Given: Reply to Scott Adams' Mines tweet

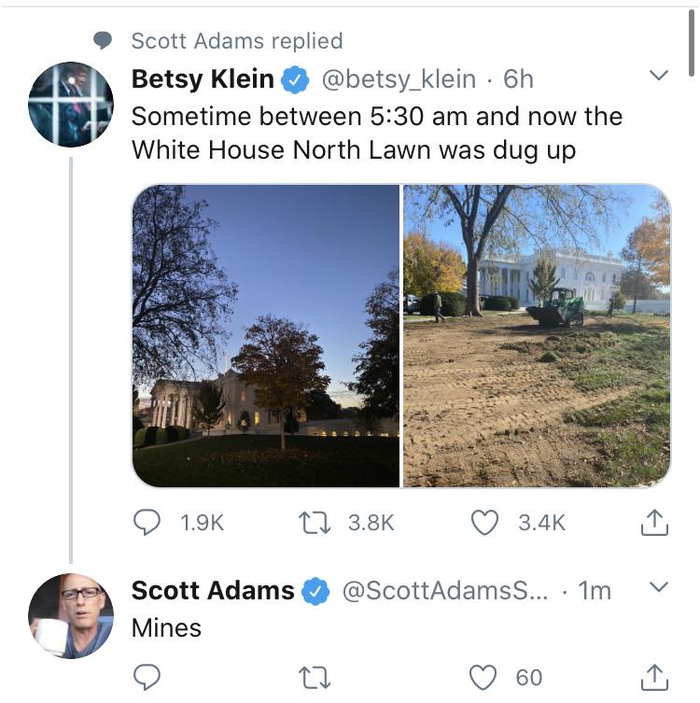Looking at the screenshot, I should click(147, 677).
